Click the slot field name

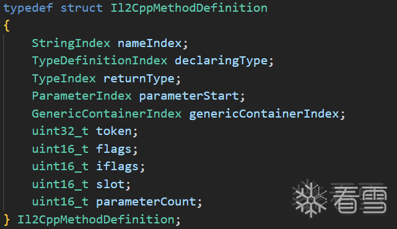click(110, 184)
